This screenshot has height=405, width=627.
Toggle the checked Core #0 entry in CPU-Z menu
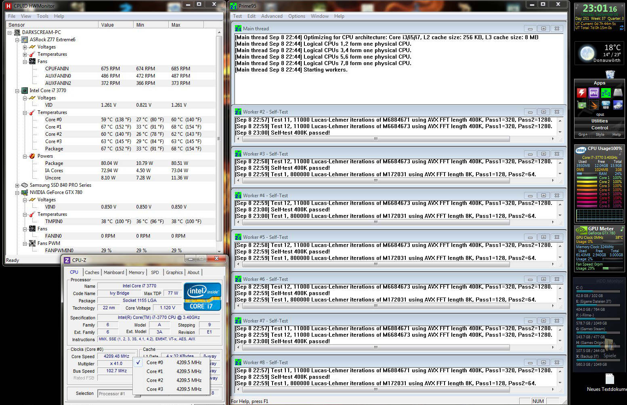(171, 363)
